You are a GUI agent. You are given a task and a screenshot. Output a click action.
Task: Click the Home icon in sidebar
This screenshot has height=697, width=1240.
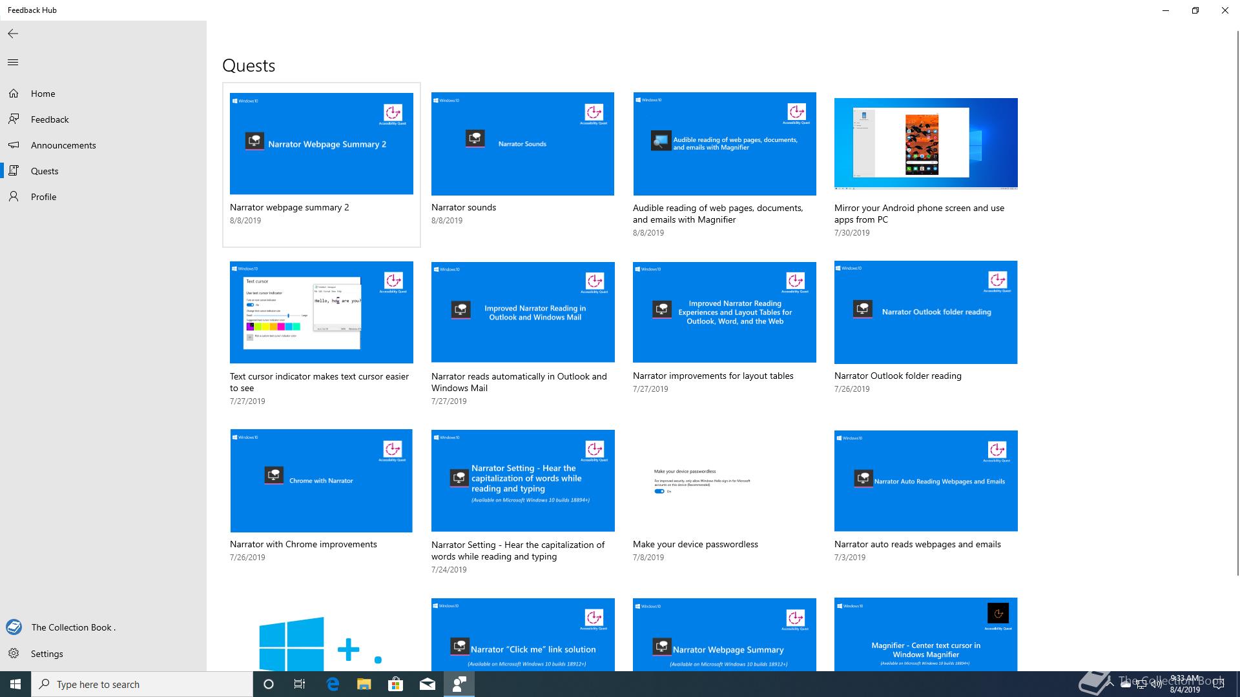click(x=14, y=94)
